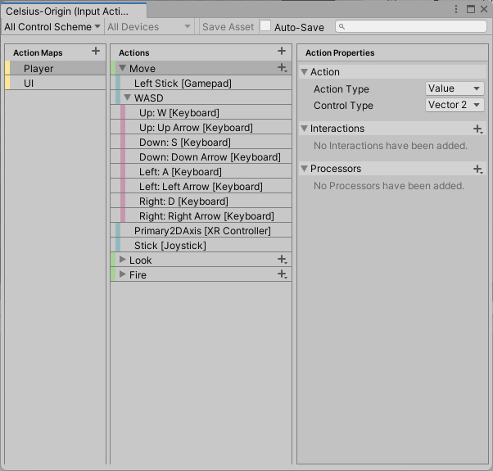Click the Save Asset button

pos(228,27)
